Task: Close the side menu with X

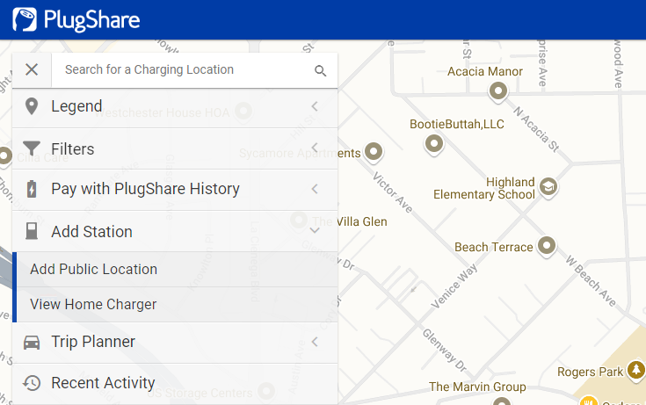Action: pos(32,69)
